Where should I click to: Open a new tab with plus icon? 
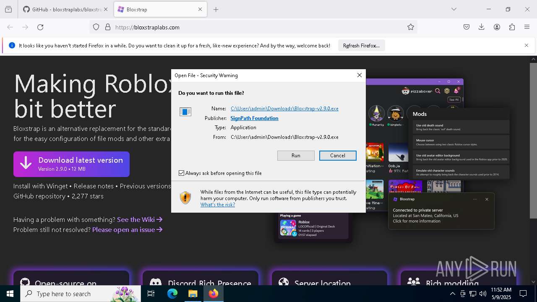tap(216, 9)
